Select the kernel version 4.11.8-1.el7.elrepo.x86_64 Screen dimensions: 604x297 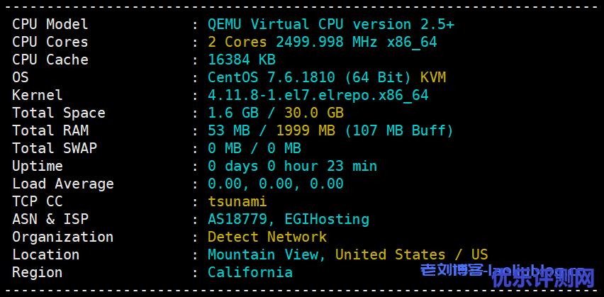click(318, 95)
